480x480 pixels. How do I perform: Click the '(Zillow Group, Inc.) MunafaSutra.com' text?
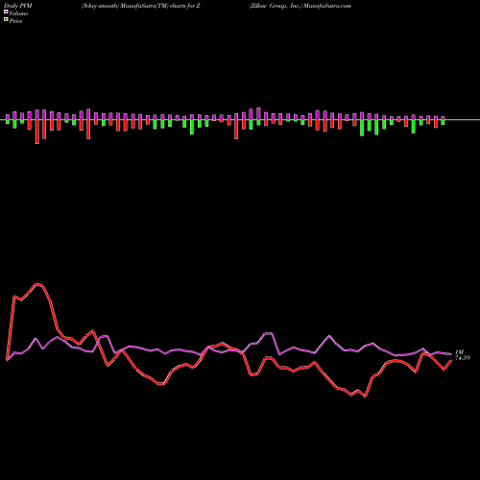[300, 6]
